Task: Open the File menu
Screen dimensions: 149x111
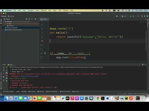Action: (x=15, y=10)
